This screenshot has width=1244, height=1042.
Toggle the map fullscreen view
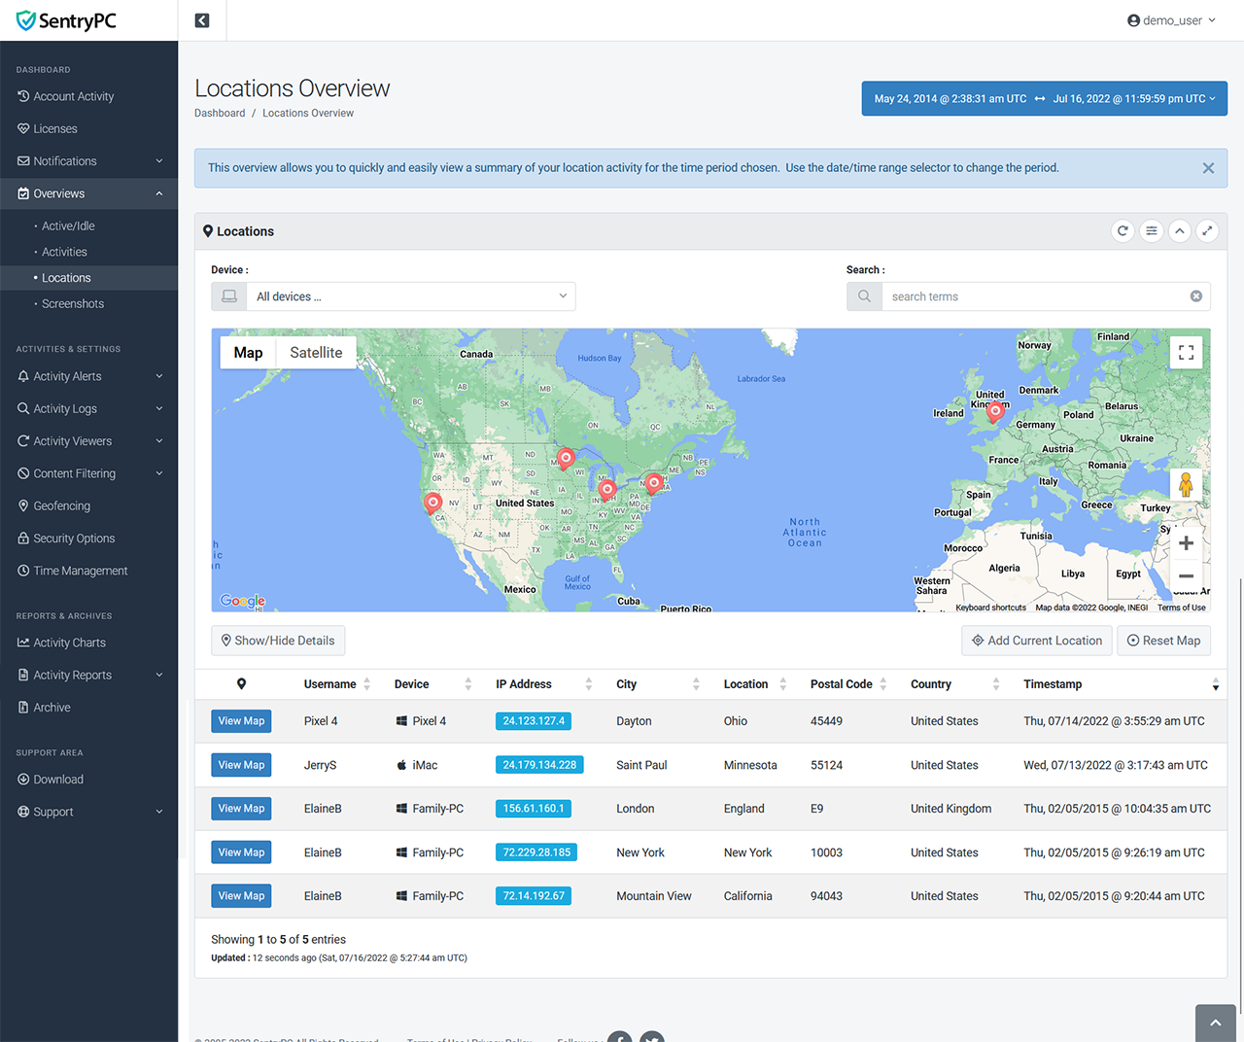(x=1186, y=353)
